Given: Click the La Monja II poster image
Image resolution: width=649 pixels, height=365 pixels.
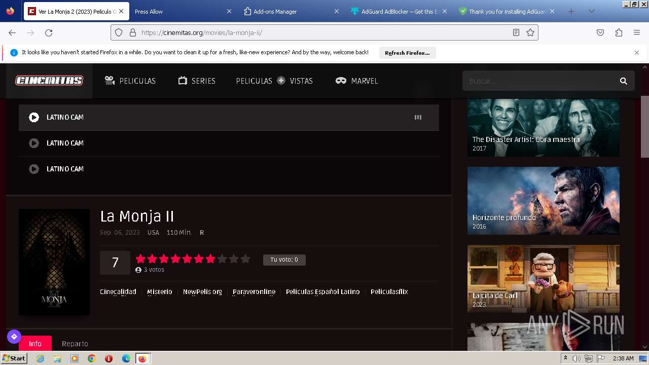Looking at the screenshot, I should pyautogui.click(x=54, y=262).
